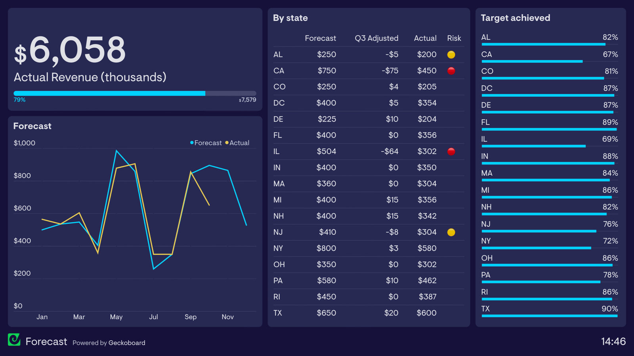
Task: Click the Risk column header
Action: 454,38
